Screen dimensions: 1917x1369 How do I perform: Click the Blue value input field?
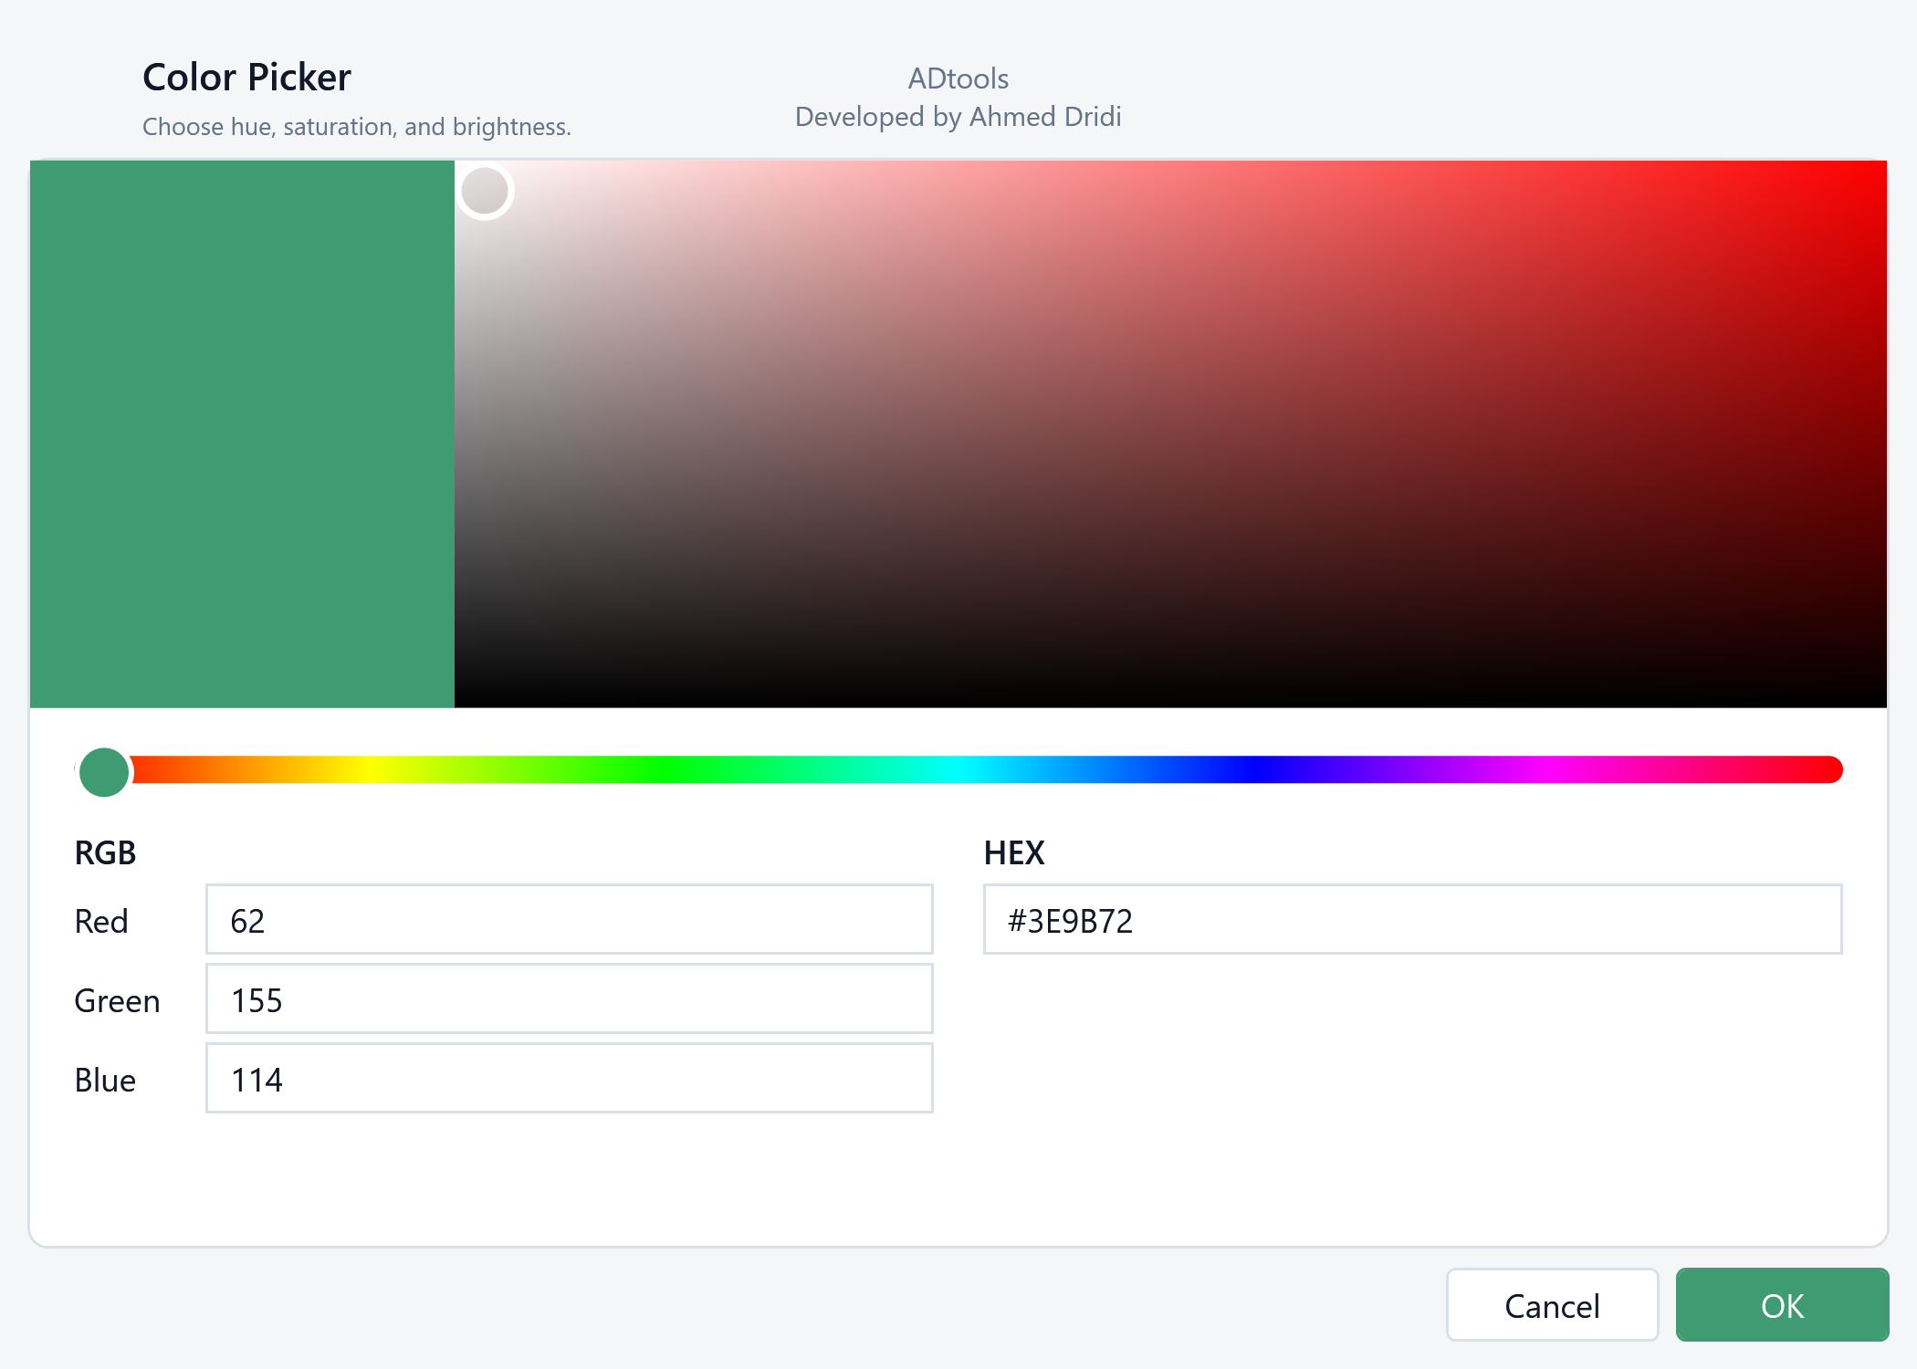coord(569,1079)
